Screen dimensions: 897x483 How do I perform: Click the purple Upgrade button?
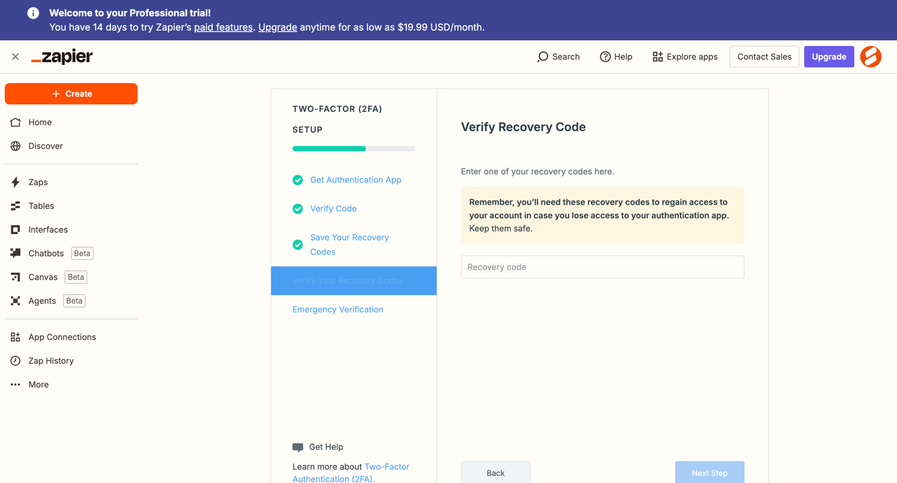(829, 57)
